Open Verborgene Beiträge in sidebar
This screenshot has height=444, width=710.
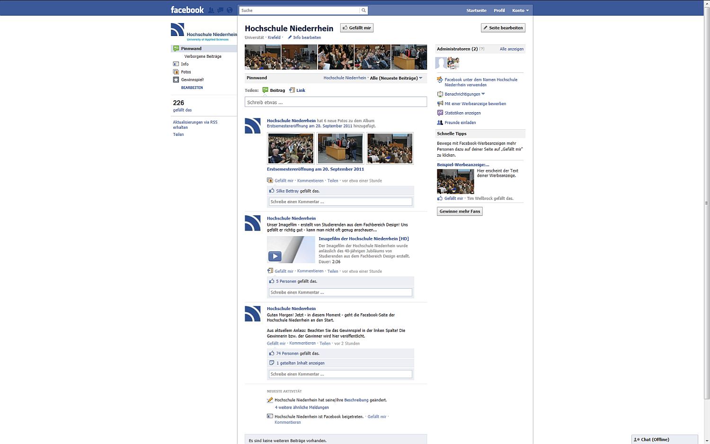click(203, 56)
